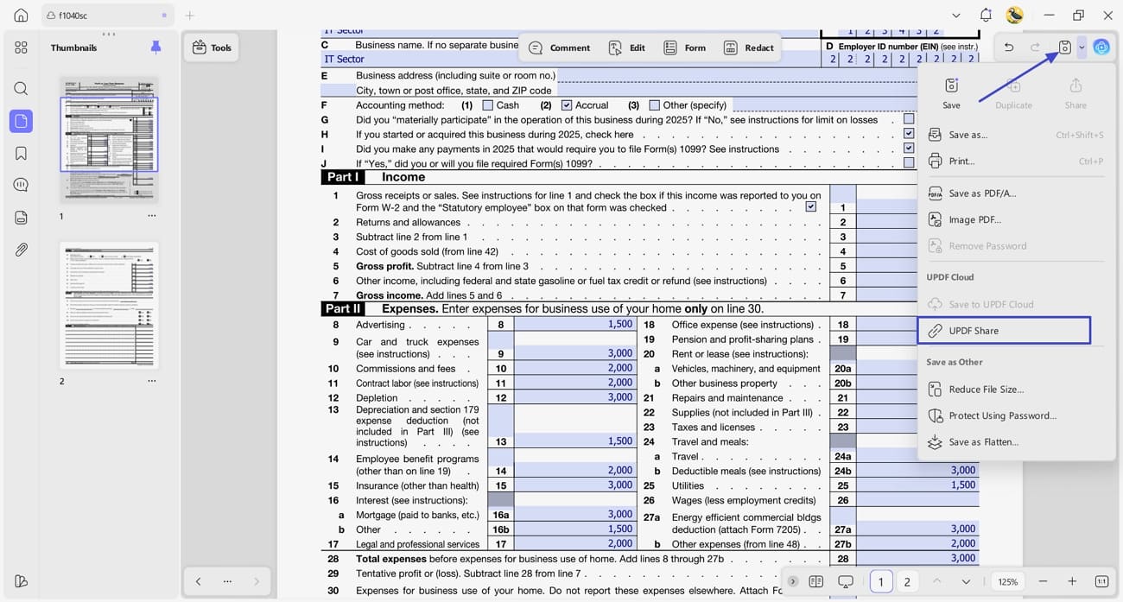Check the Cash accounting method box
The image size is (1123, 602).
(488, 105)
